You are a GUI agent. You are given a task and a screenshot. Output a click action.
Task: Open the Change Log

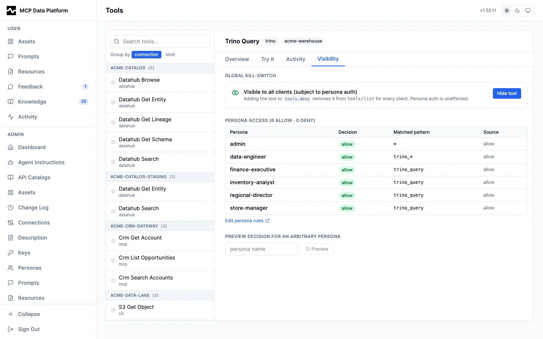click(x=48, y=208)
